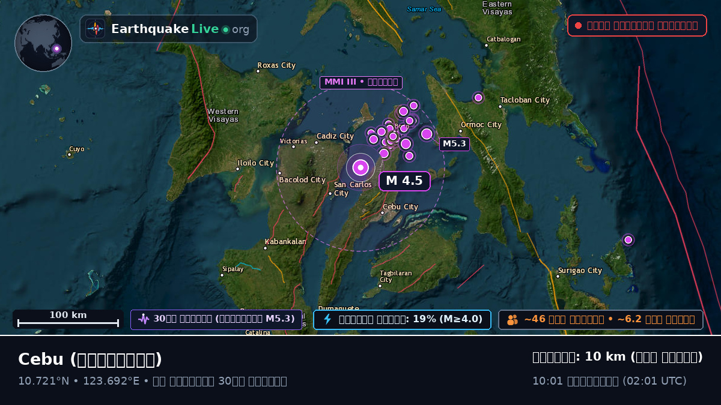Click the 10:01 (02:01 UTC) time text
The height and width of the screenshot is (405, 721).
tap(609, 381)
